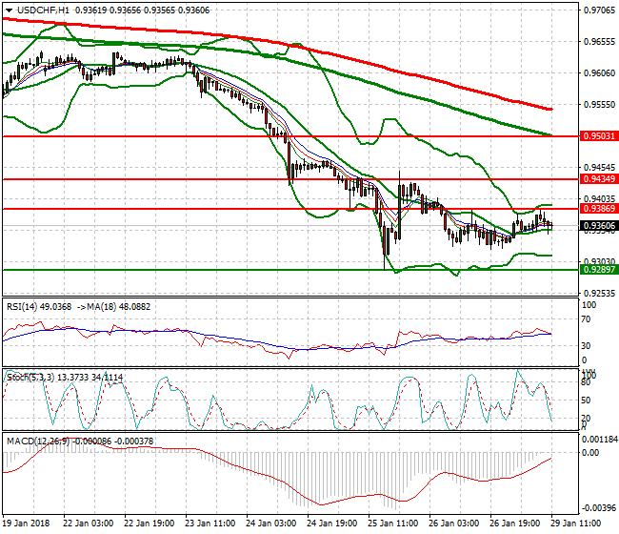Click the 0.95550 price scale value
Image resolution: width=619 pixels, height=534 pixels.
599,105
